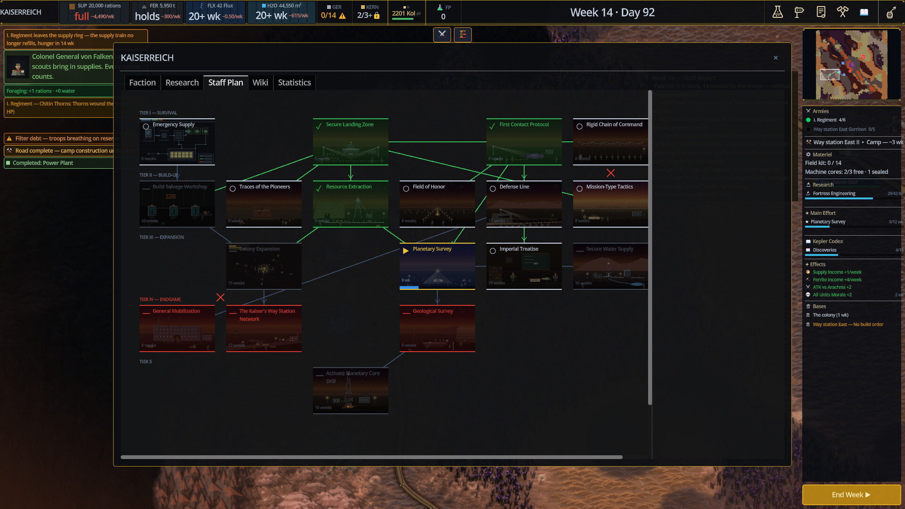Open the blue codex book icon

[864, 12]
